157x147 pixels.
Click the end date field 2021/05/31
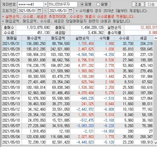tap(58, 11)
